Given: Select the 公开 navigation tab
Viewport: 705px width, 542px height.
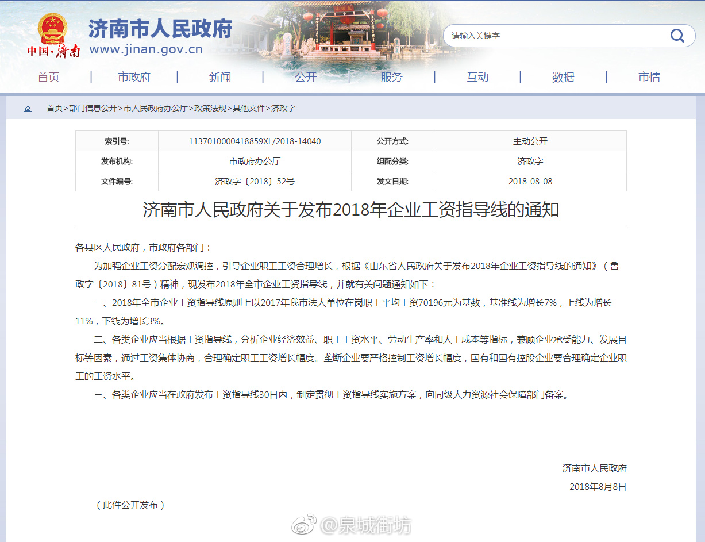Looking at the screenshot, I should tap(306, 77).
